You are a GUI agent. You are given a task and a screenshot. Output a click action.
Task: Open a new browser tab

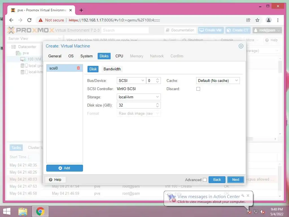[x=81, y=10]
